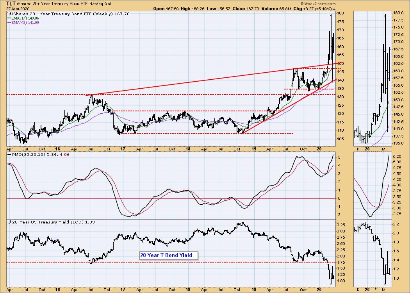This screenshot has width=410, height=293.
Task: Click the iShares (Weekly) 167.70 legend entry
Action: click(71, 14)
